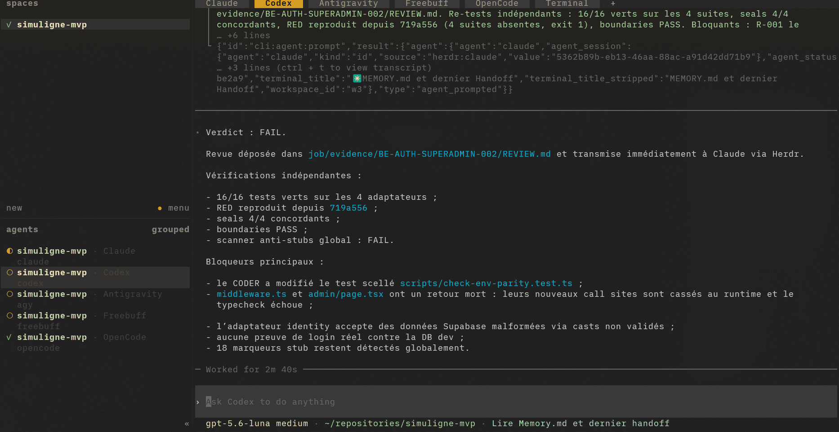Click the Worked for 2m 40s divider text
839x432 pixels.
tap(251, 370)
